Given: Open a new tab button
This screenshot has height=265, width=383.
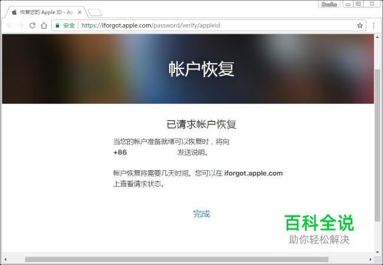Looking at the screenshot, I should click(95, 12).
